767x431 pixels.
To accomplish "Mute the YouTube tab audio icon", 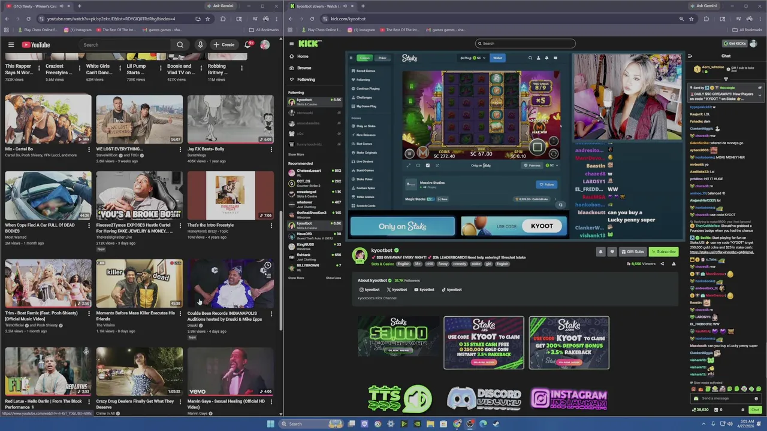I will click(62, 6).
